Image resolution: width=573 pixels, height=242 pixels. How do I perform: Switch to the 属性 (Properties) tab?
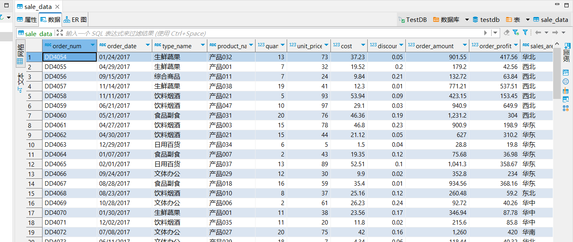(27, 19)
